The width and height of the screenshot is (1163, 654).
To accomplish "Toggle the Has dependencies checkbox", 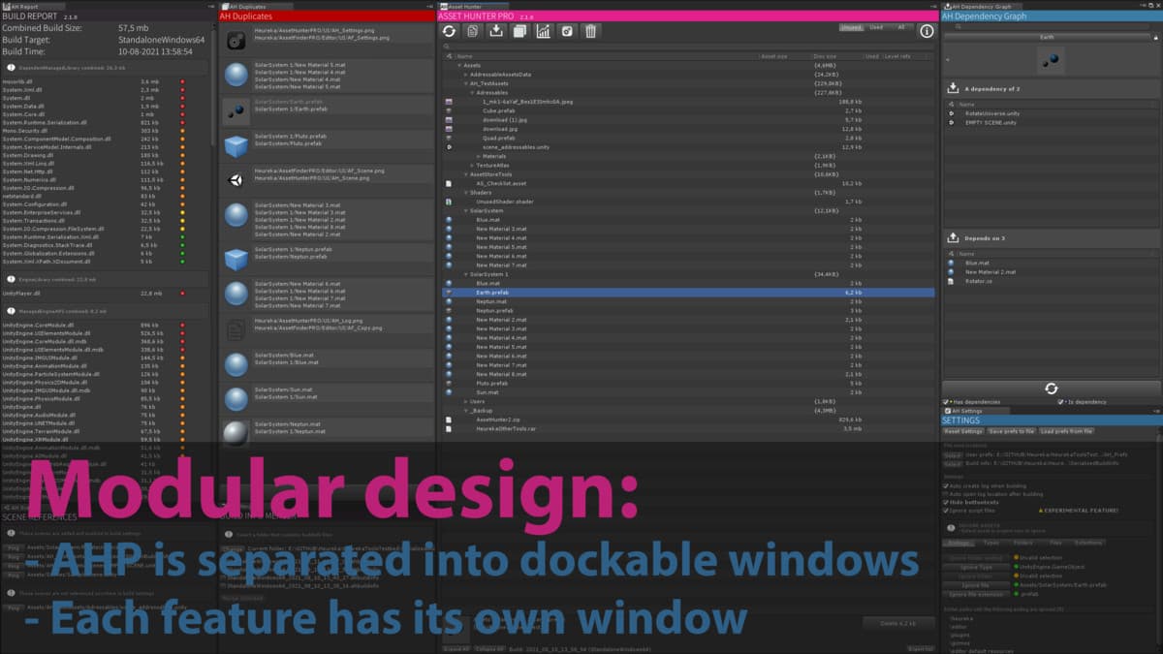I will [x=946, y=401].
